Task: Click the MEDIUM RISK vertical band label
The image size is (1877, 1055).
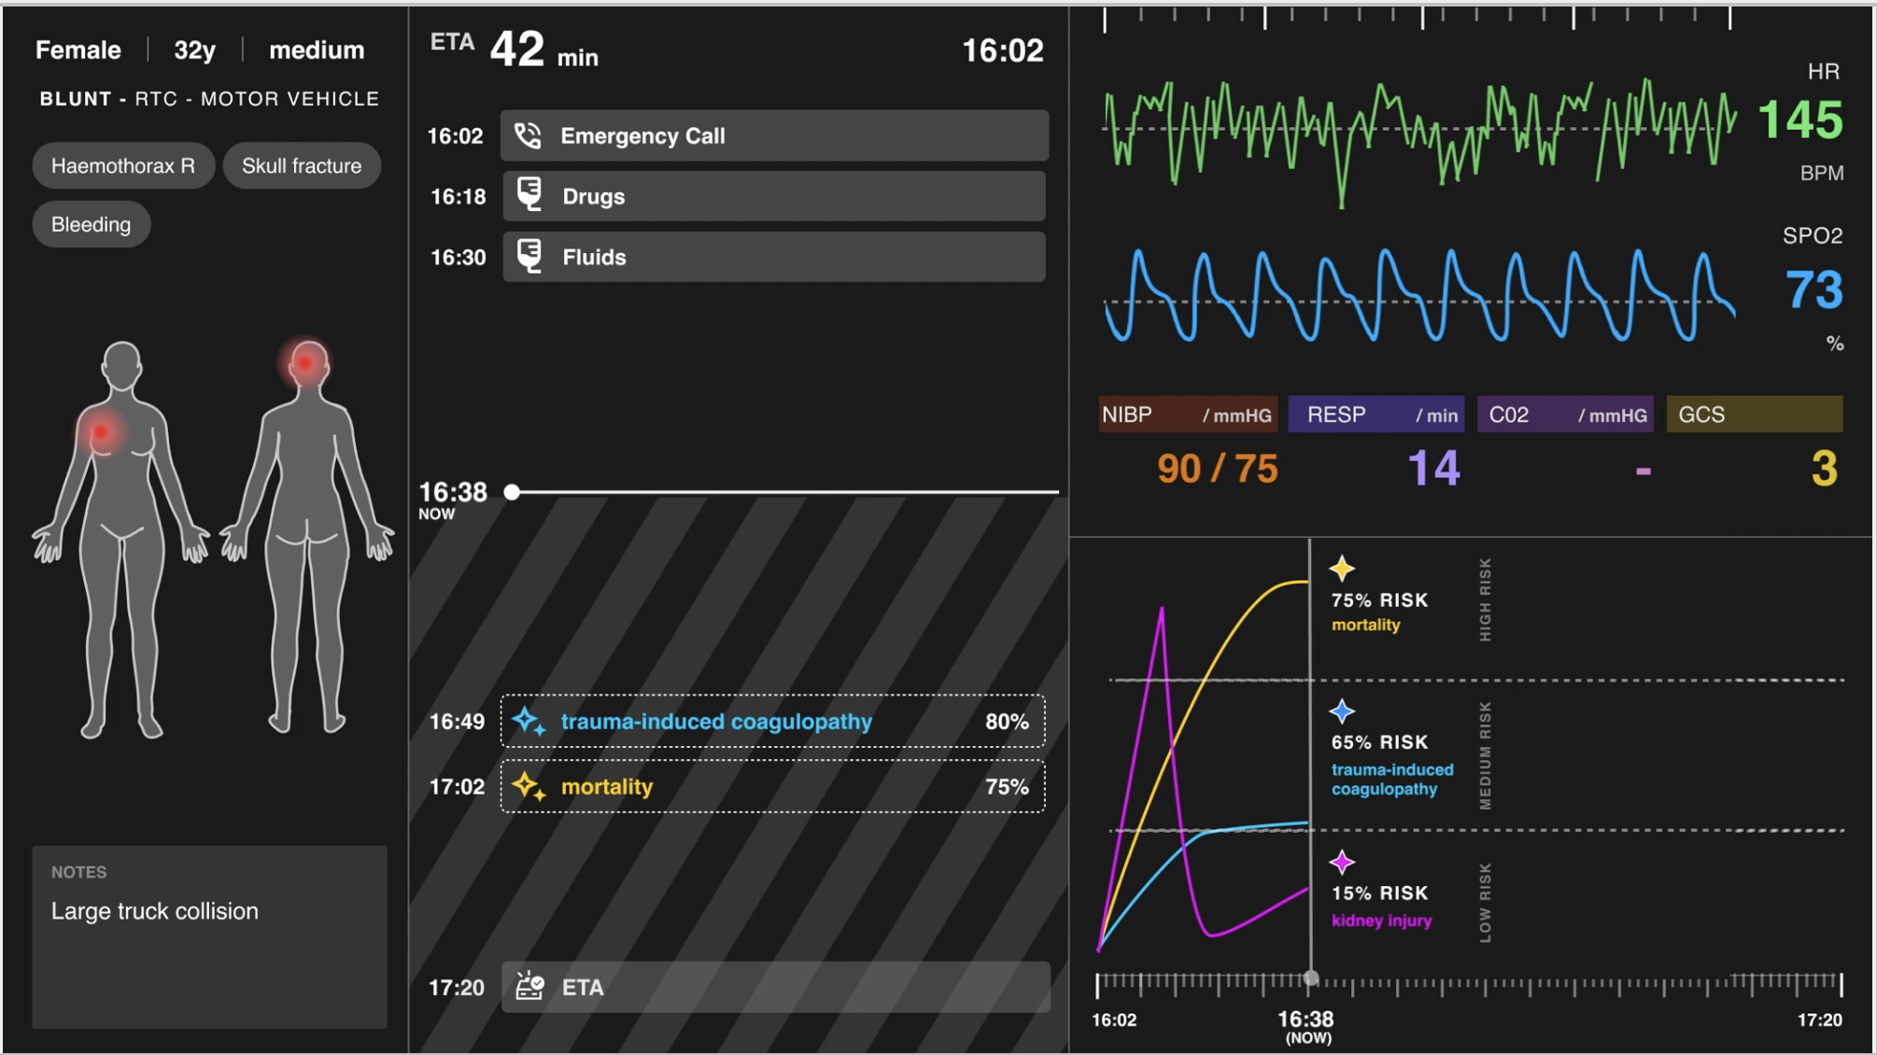Action: click(x=1485, y=755)
